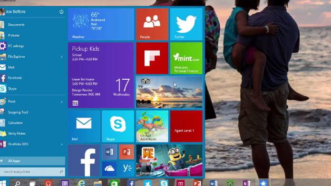Click Internet Explorer in the taskbar
Screen dimensions: 331x186
(x=81, y=183)
